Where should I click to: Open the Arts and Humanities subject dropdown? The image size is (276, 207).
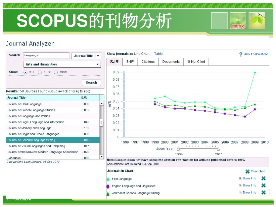pos(62,64)
